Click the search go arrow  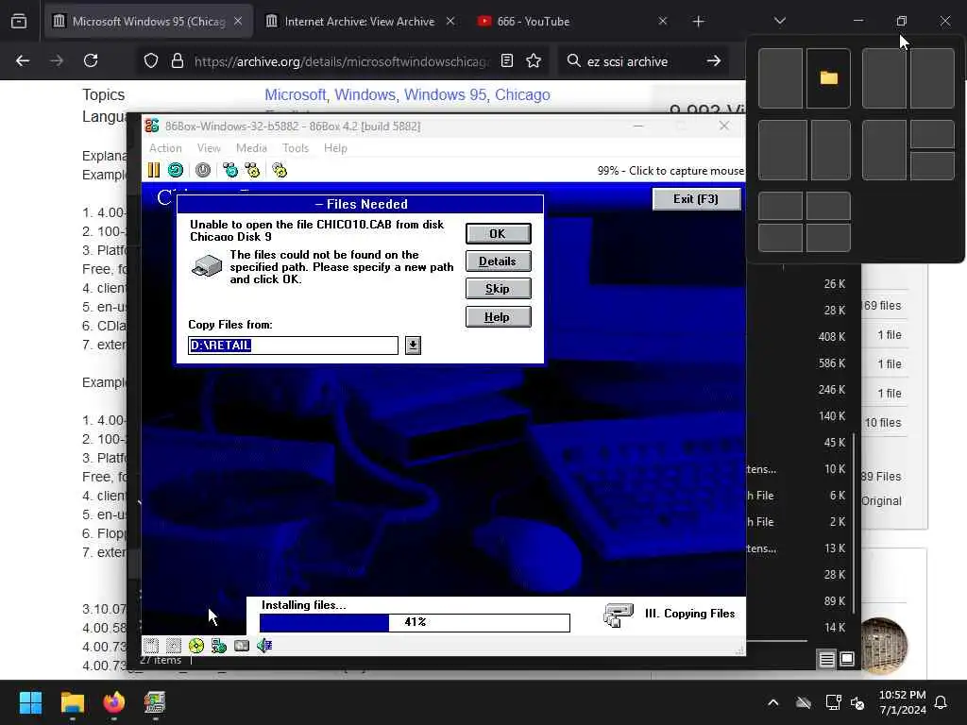click(x=714, y=61)
